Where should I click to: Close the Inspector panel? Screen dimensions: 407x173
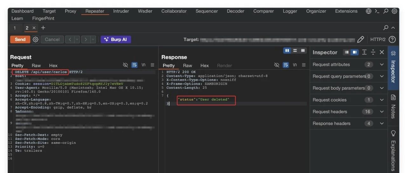click(x=382, y=52)
